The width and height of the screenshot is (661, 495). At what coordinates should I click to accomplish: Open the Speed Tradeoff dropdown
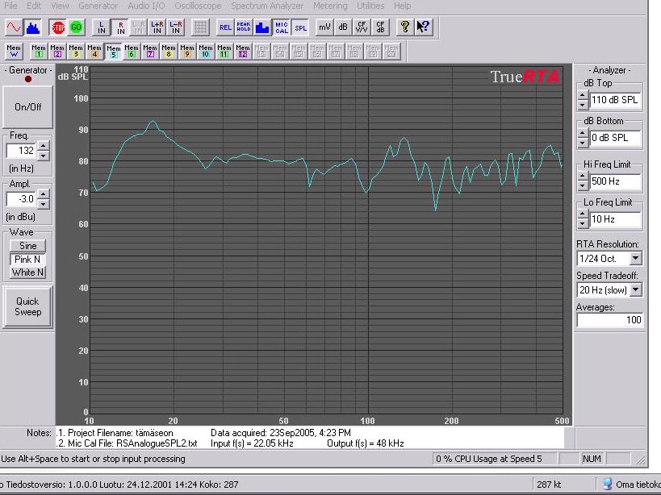pos(635,289)
